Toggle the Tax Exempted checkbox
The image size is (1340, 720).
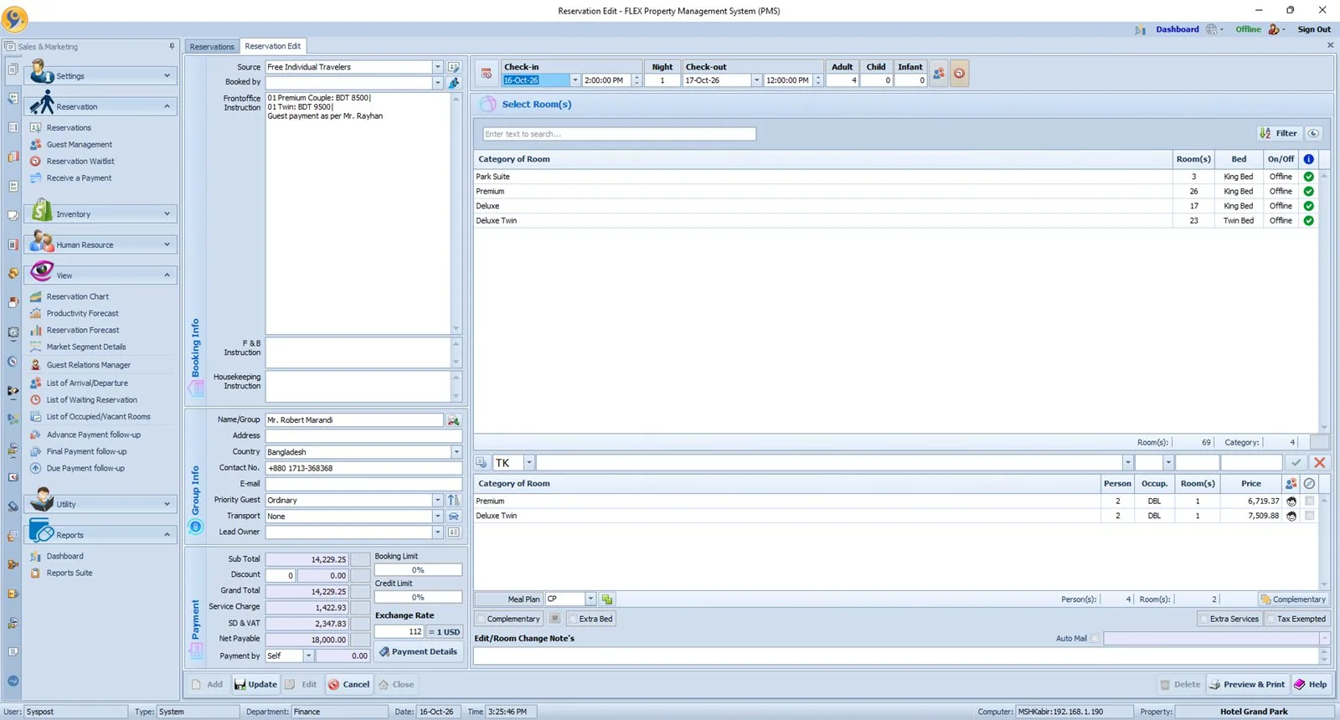coord(1270,620)
